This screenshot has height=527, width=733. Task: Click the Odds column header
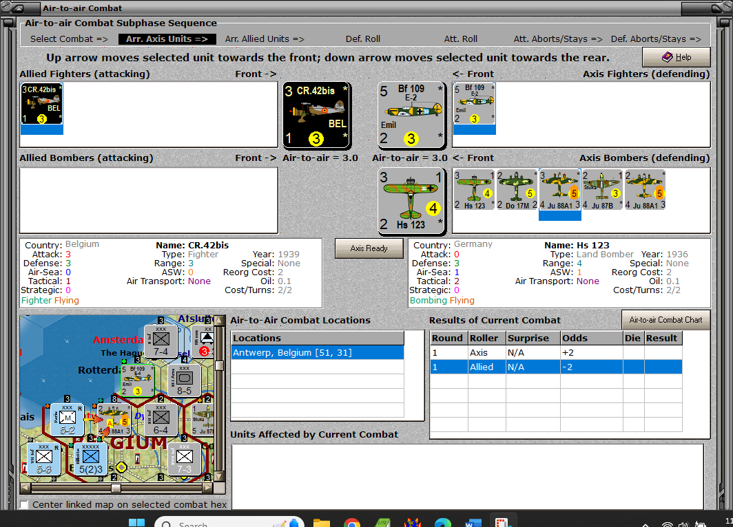tap(591, 338)
